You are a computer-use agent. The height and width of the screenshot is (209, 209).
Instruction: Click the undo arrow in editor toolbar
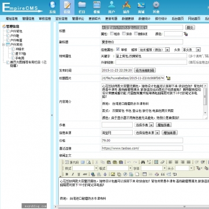(x=129, y=162)
